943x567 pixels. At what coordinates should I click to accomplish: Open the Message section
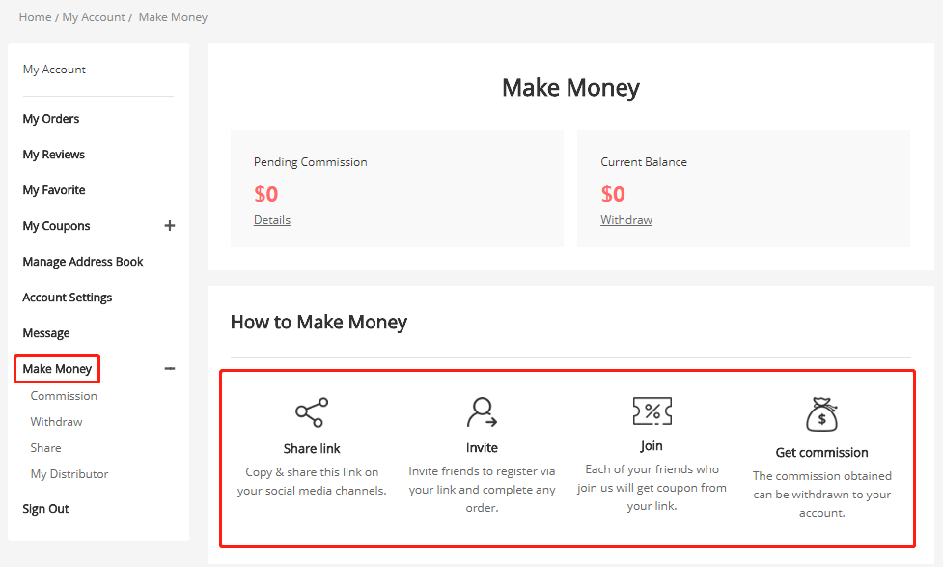[x=46, y=333]
